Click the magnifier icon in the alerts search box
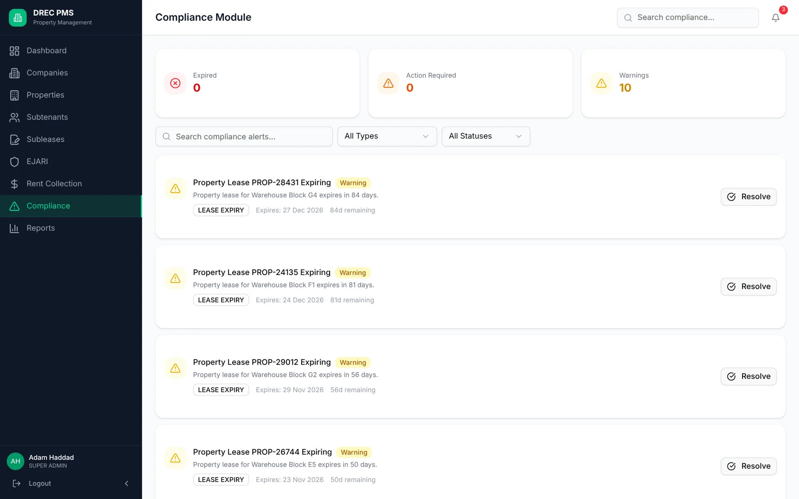The height and width of the screenshot is (499, 799). click(x=166, y=136)
